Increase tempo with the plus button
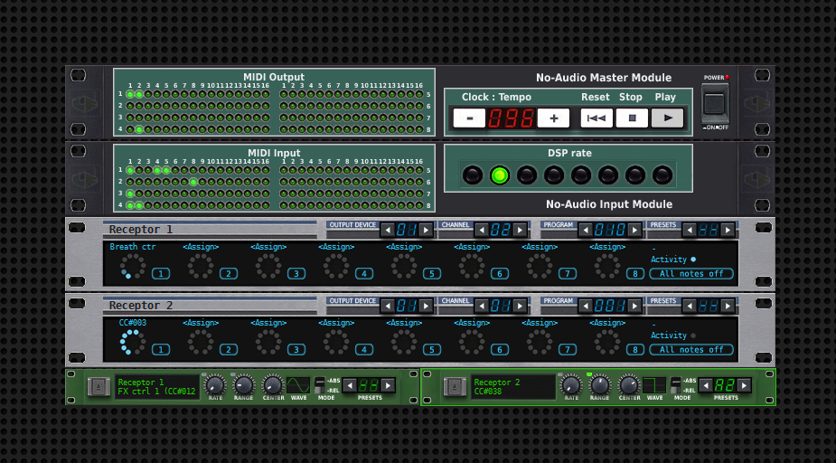The width and height of the screenshot is (836, 463). [553, 118]
